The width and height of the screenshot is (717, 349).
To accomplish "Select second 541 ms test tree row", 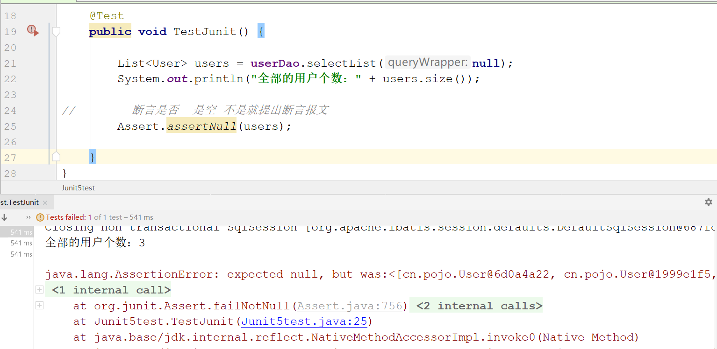I will pyautogui.click(x=17, y=243).
